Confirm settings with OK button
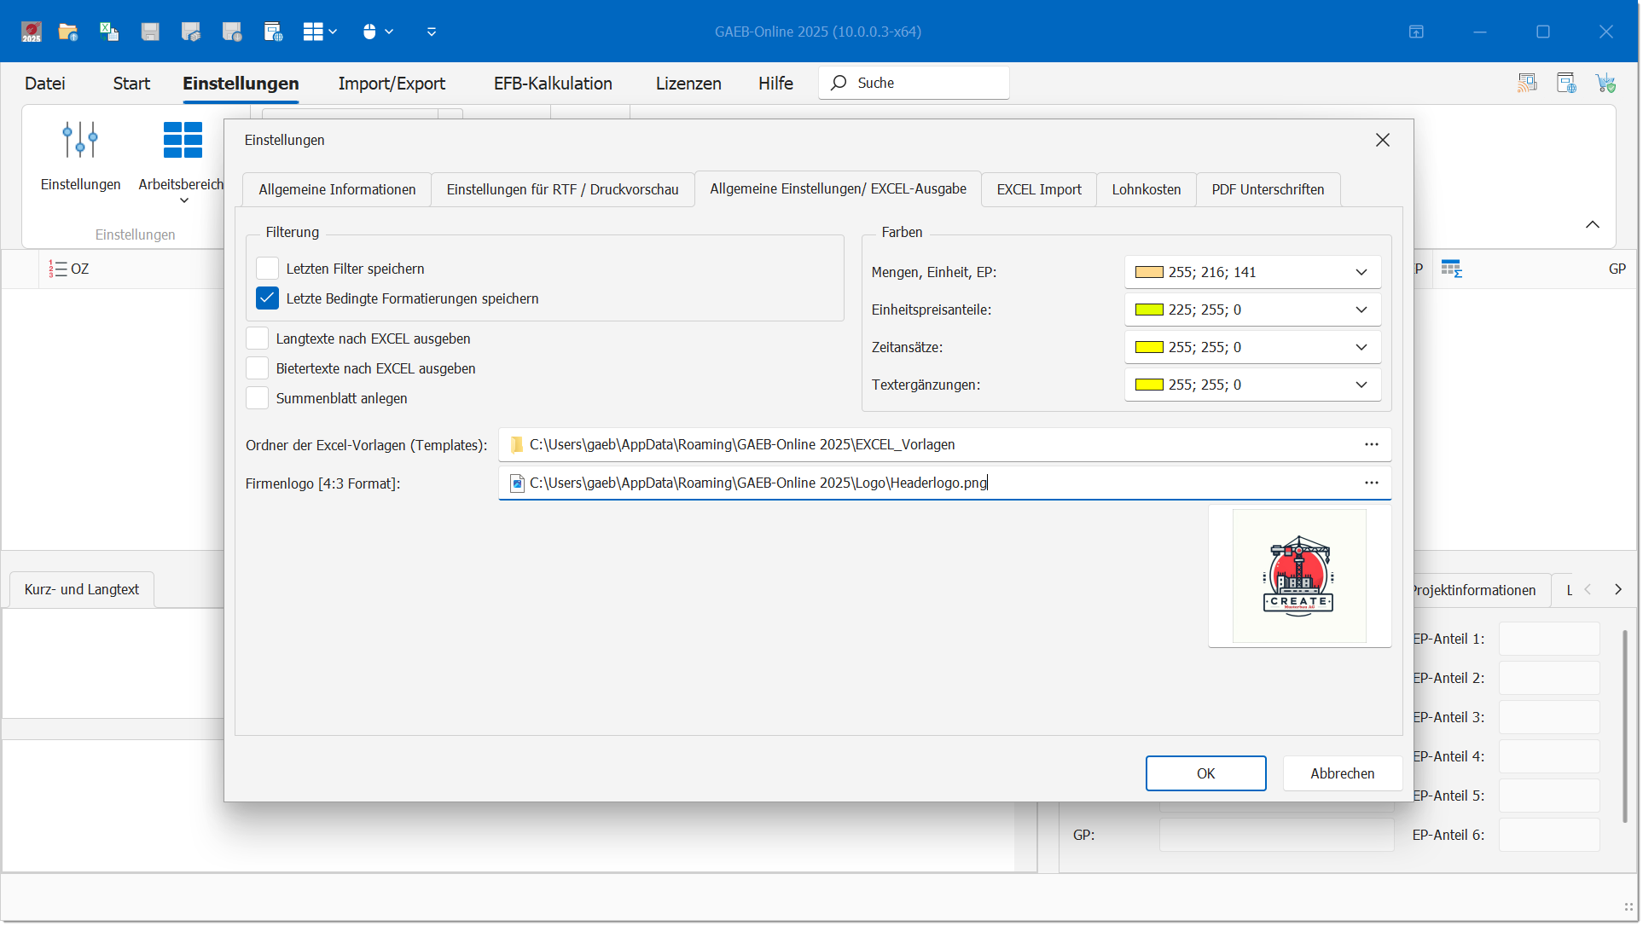Screen dimensions: 1643x926 coord(1205,773)
